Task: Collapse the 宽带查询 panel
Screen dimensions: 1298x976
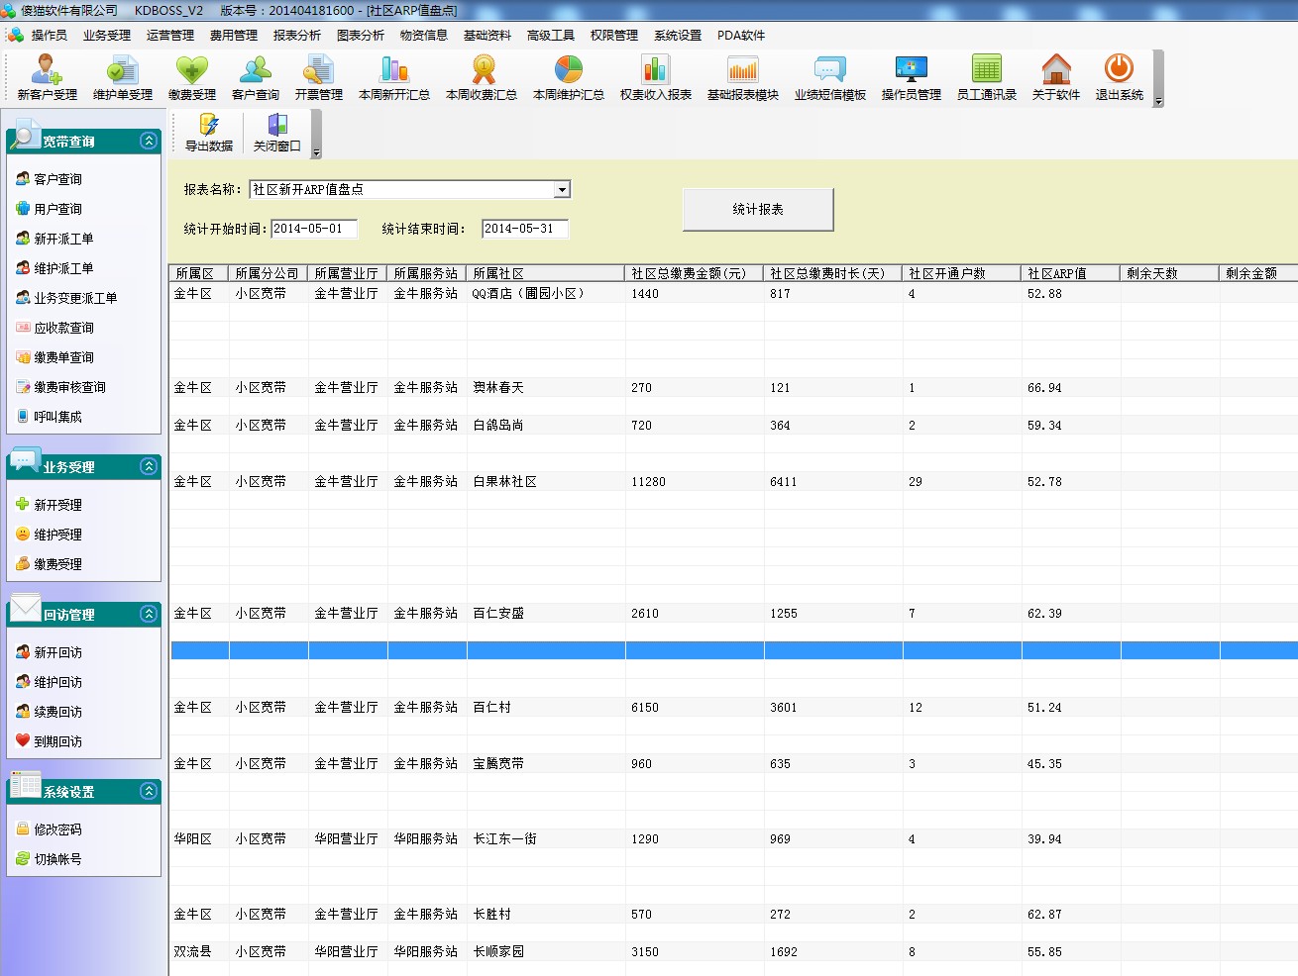Action: tap(149, 141)
